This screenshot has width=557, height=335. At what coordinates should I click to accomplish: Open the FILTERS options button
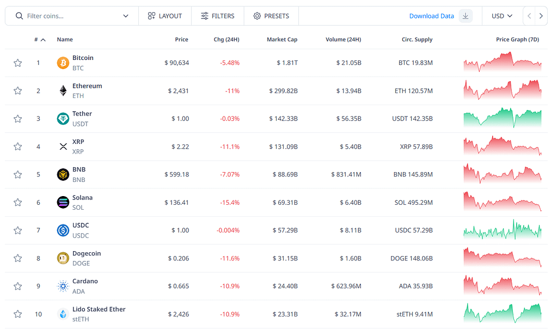217,16
